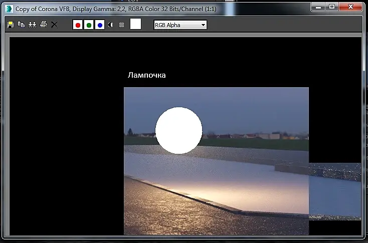Clear the frame buffer with the X icon
Image resolution: width=368 pixels, height=243 pixels.
pos(54,25)
